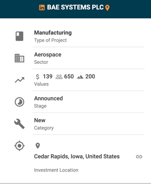This screenshot has height=184, width=151.
Task: Select the pie clock icon for Stage
Action: (20, 102)
